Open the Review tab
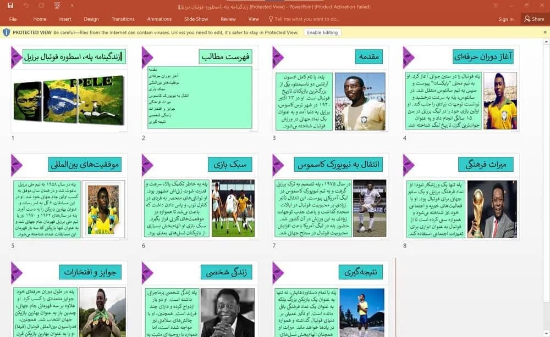550x337 pixels. (x=228, y=19)
